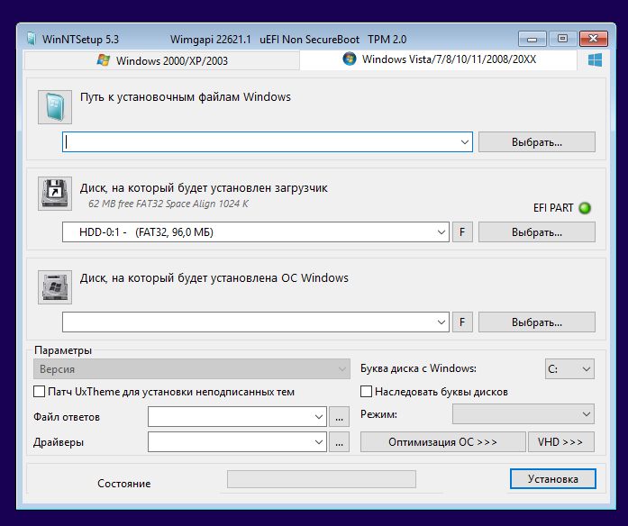
Task: Minimize the WinNTSetup window
Action: 532,39
